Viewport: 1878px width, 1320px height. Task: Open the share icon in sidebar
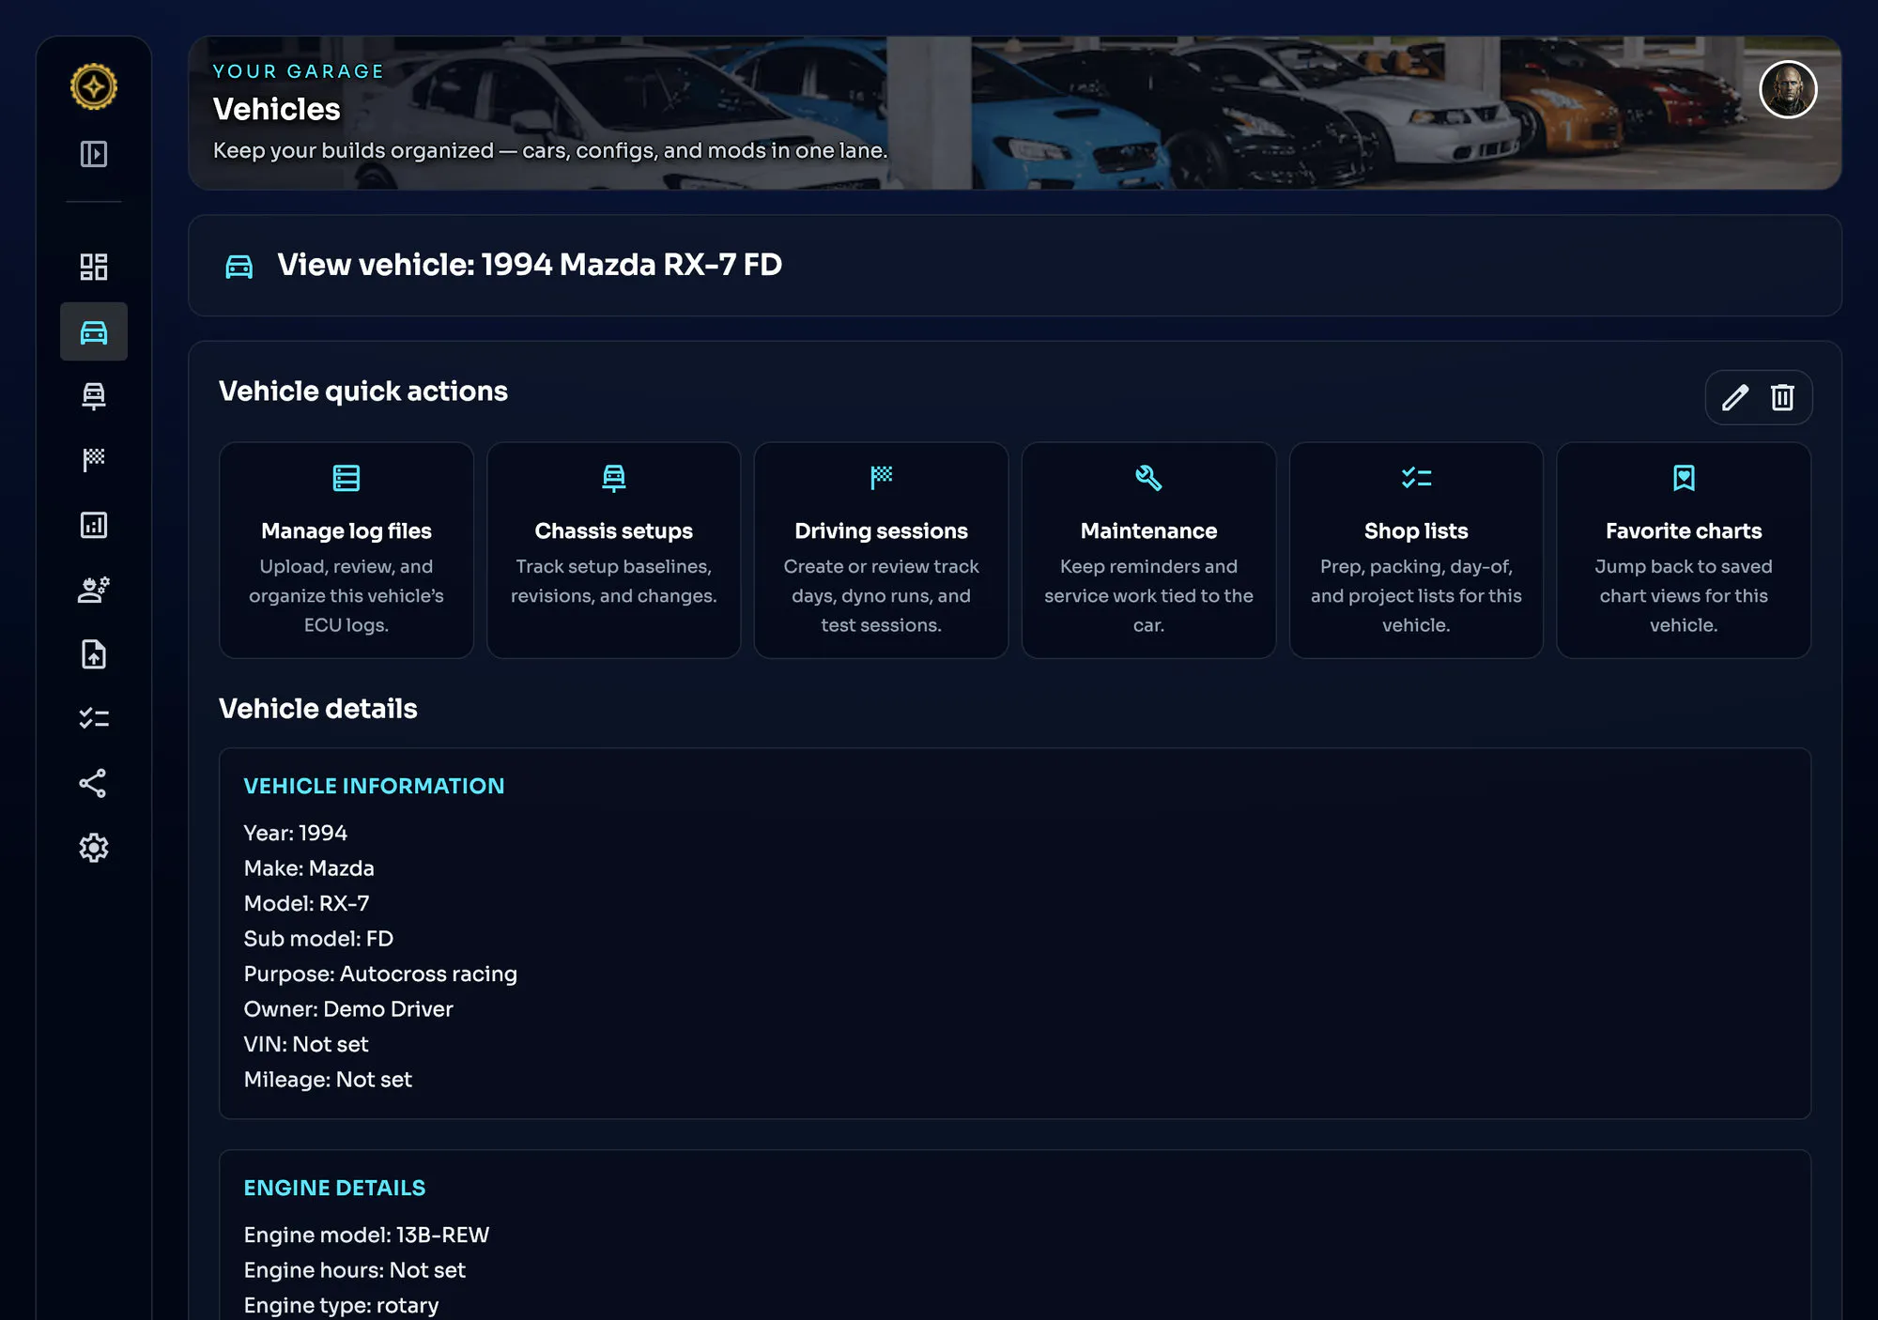point(93,783)
